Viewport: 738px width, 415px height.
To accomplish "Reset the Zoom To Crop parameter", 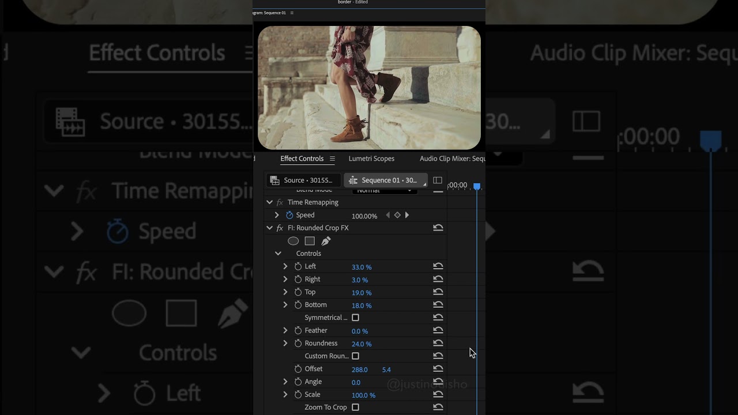I will coord(438,407).
